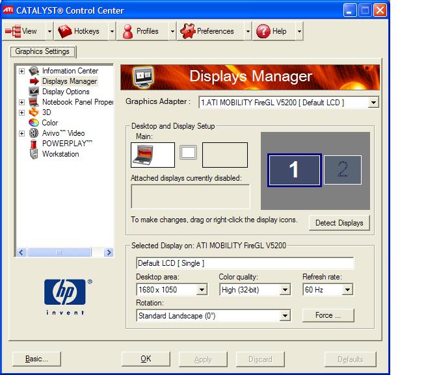Viewport: 426px width, 375px height.
Task: Click the Avivo Video tree icon
Action: click(x=34, y=133)
